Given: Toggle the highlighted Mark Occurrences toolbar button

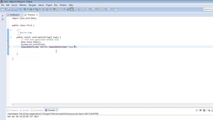Looking at the screenshot, I should [72, 9].
